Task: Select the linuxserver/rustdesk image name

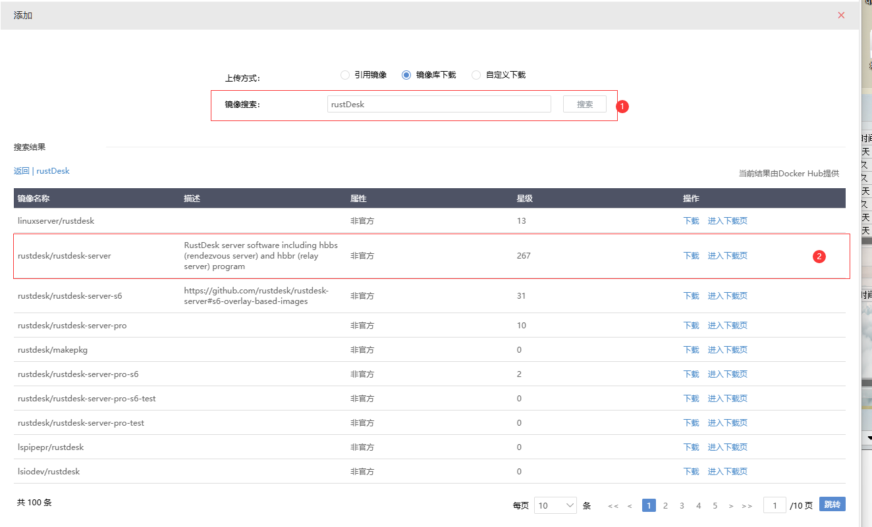Action: coord(56,221)
